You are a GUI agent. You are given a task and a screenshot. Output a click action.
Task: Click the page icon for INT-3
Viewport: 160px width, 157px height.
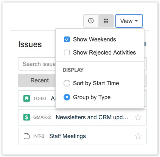[27, 136]
